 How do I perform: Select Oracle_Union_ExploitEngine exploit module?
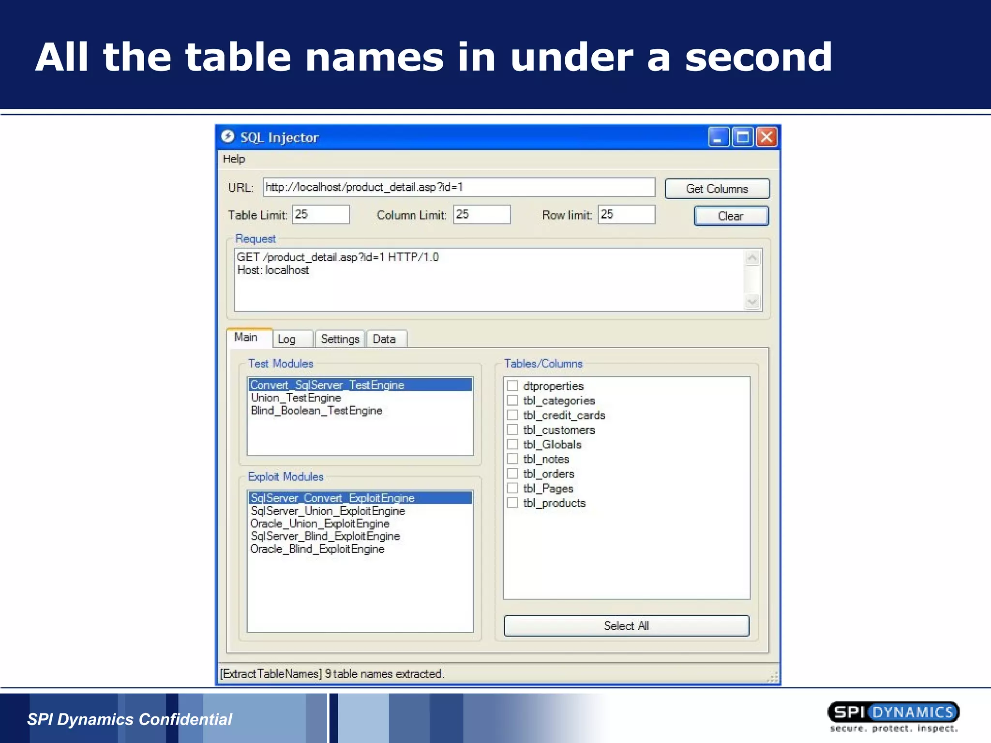(360, 523)
